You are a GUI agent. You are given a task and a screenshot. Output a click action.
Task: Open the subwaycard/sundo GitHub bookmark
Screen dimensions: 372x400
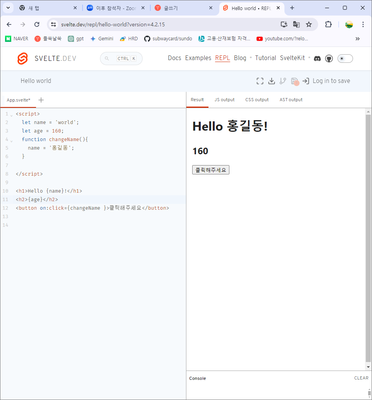click(x=168, y=39)
